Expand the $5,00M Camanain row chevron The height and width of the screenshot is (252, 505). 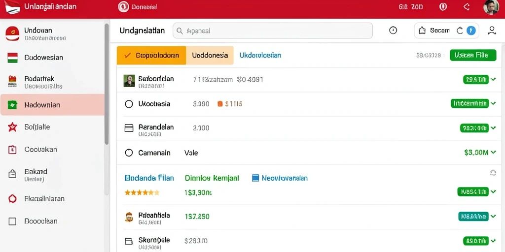click(493, 153)
